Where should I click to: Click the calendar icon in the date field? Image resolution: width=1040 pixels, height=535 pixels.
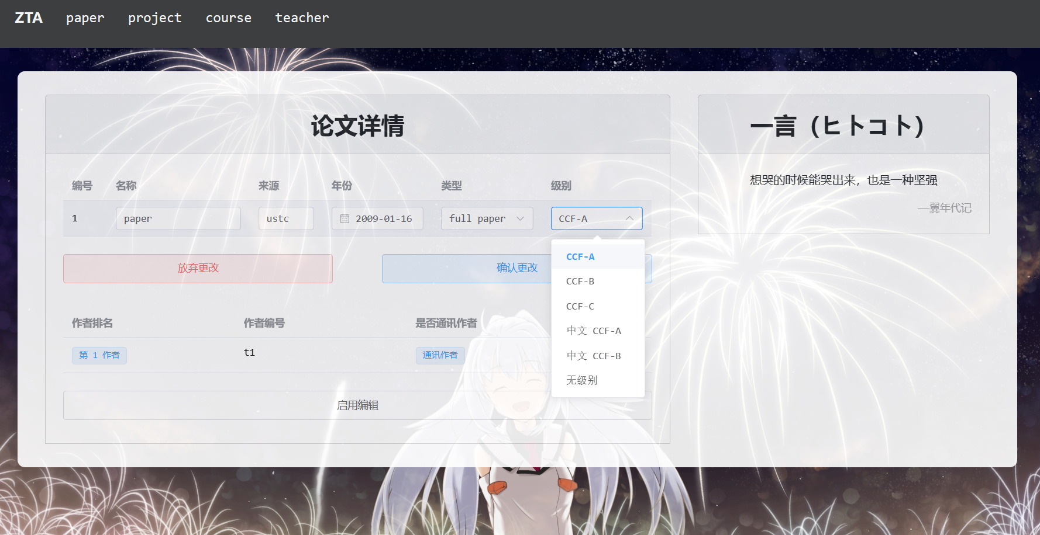[345, 218]
